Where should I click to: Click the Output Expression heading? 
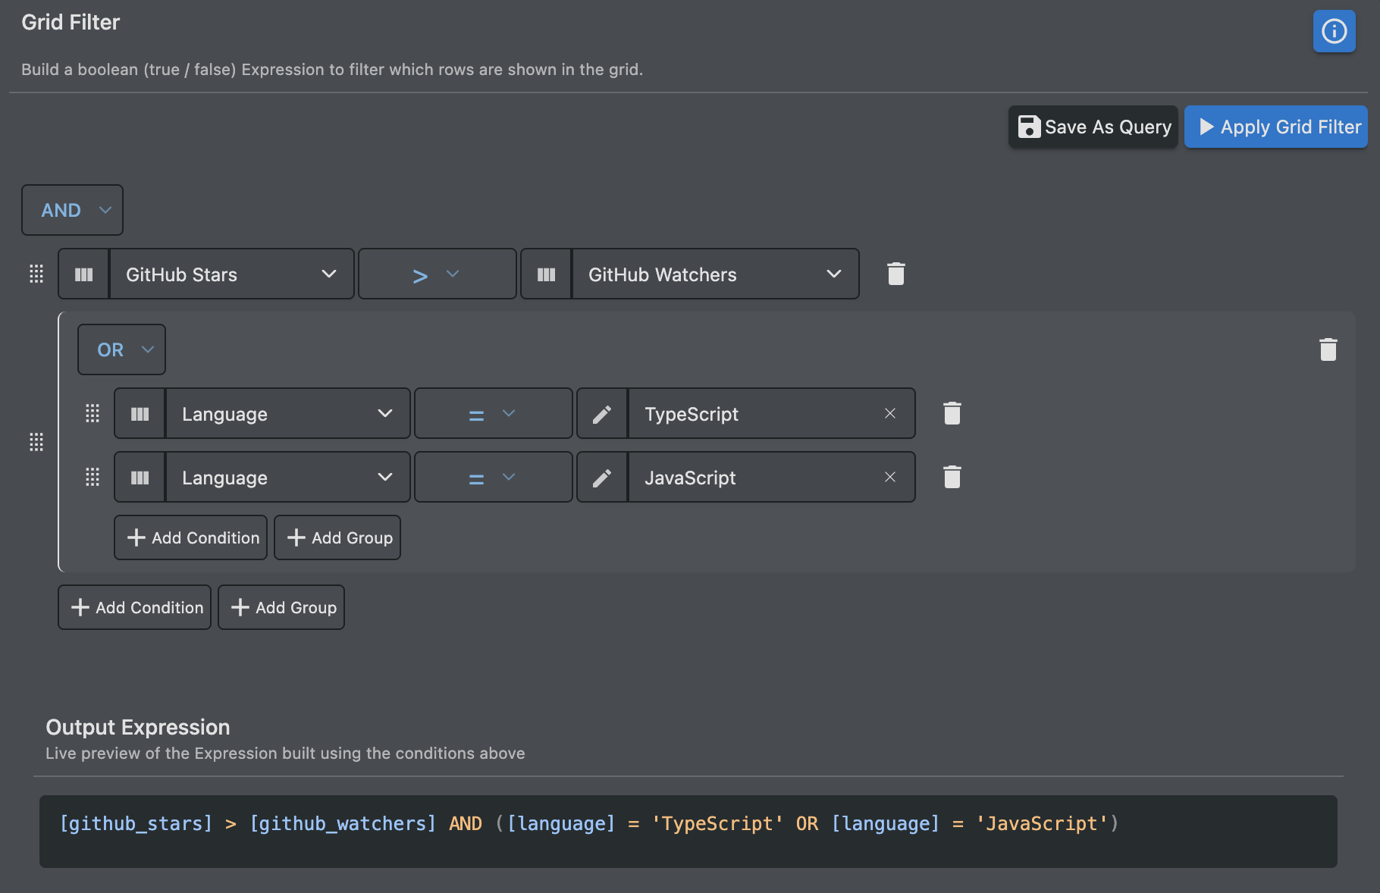click(137, 727)
